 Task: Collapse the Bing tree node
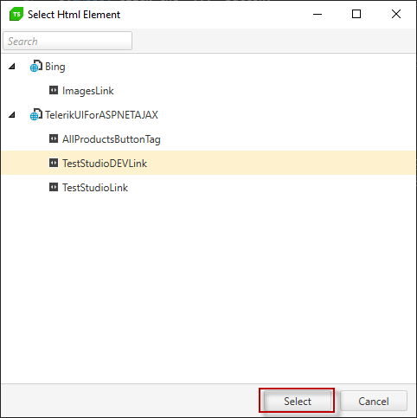point(12,67)
